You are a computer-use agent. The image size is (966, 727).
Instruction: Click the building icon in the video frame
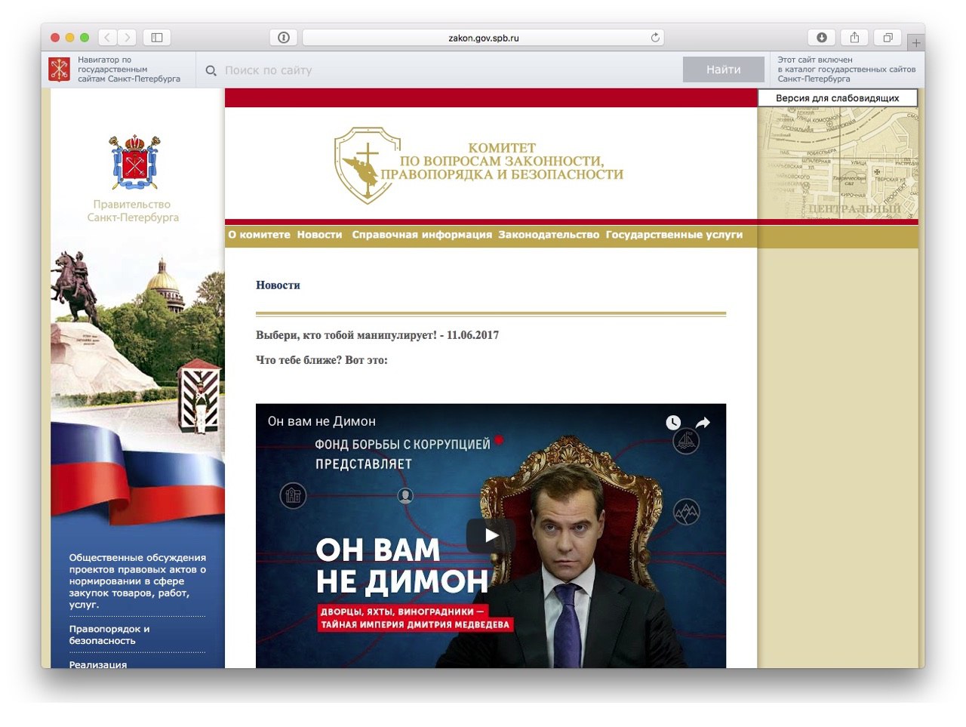[x=293, y=496]
